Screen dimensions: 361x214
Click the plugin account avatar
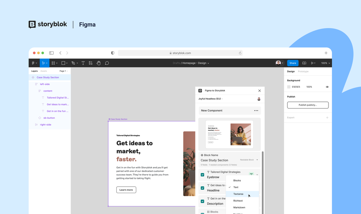click(259, 99)
